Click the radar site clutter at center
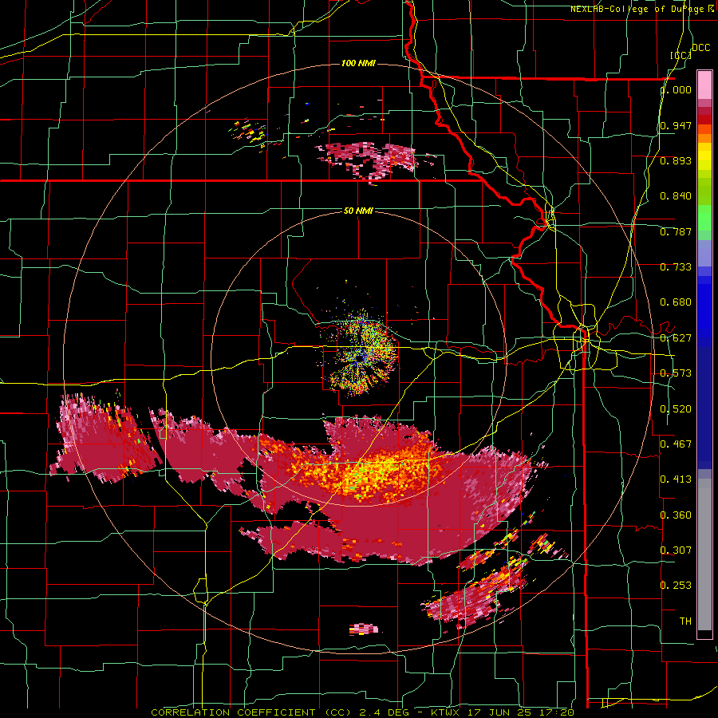Viewport: 718px width, 718px height. [361, 353]
